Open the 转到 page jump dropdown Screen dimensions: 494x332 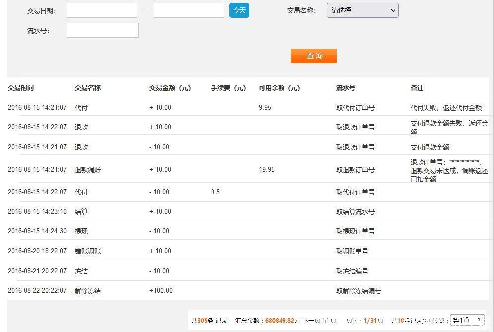point(467,320)
